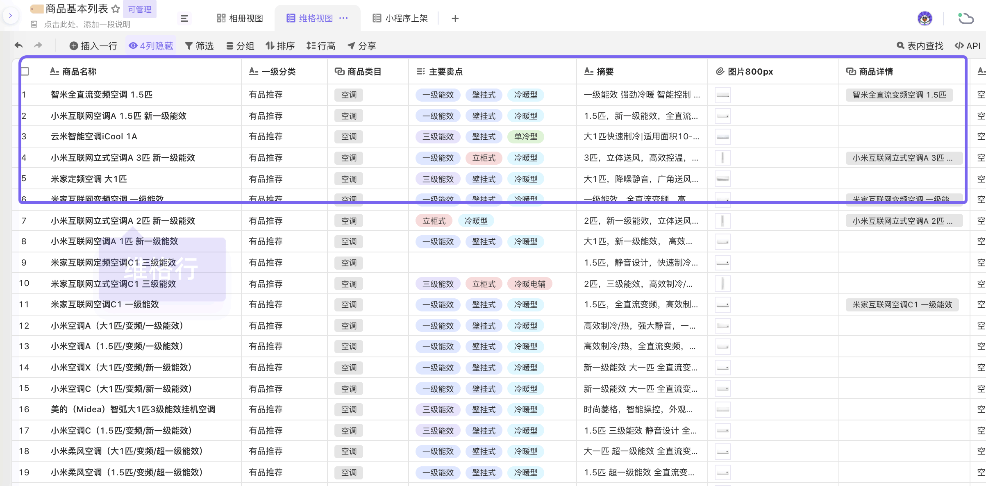This screenshot has width=986, height=486.
Task: Select cell 小米空调A（大1匹/变频/一级能效）
Action: pos(139,326)
